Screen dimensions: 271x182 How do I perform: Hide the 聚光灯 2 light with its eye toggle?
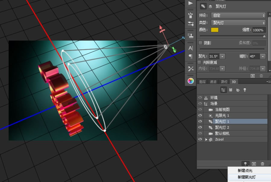200,127
